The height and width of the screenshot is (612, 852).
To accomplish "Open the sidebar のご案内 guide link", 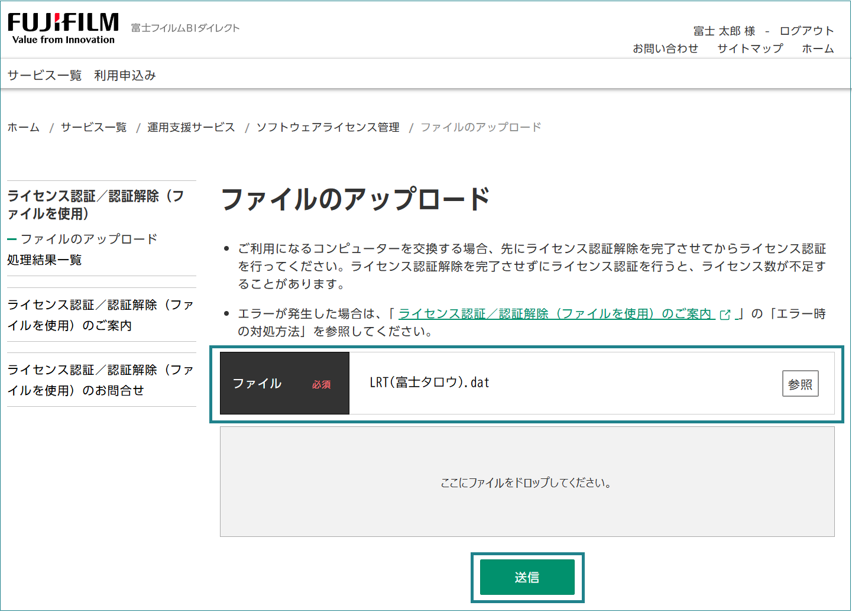I will 101,315.
